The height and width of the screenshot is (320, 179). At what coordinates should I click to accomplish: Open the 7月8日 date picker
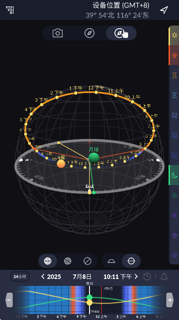[x=82, y=277]
